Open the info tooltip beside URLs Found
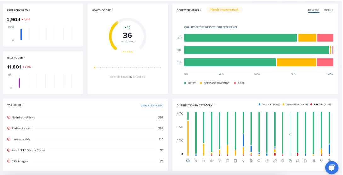Viewport: 343px width, 175px height. click(25, 57)
